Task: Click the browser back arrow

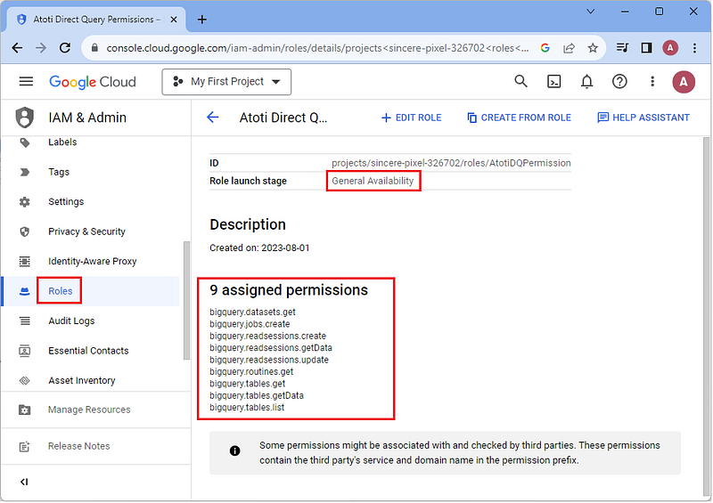Action: coord(17,48)
